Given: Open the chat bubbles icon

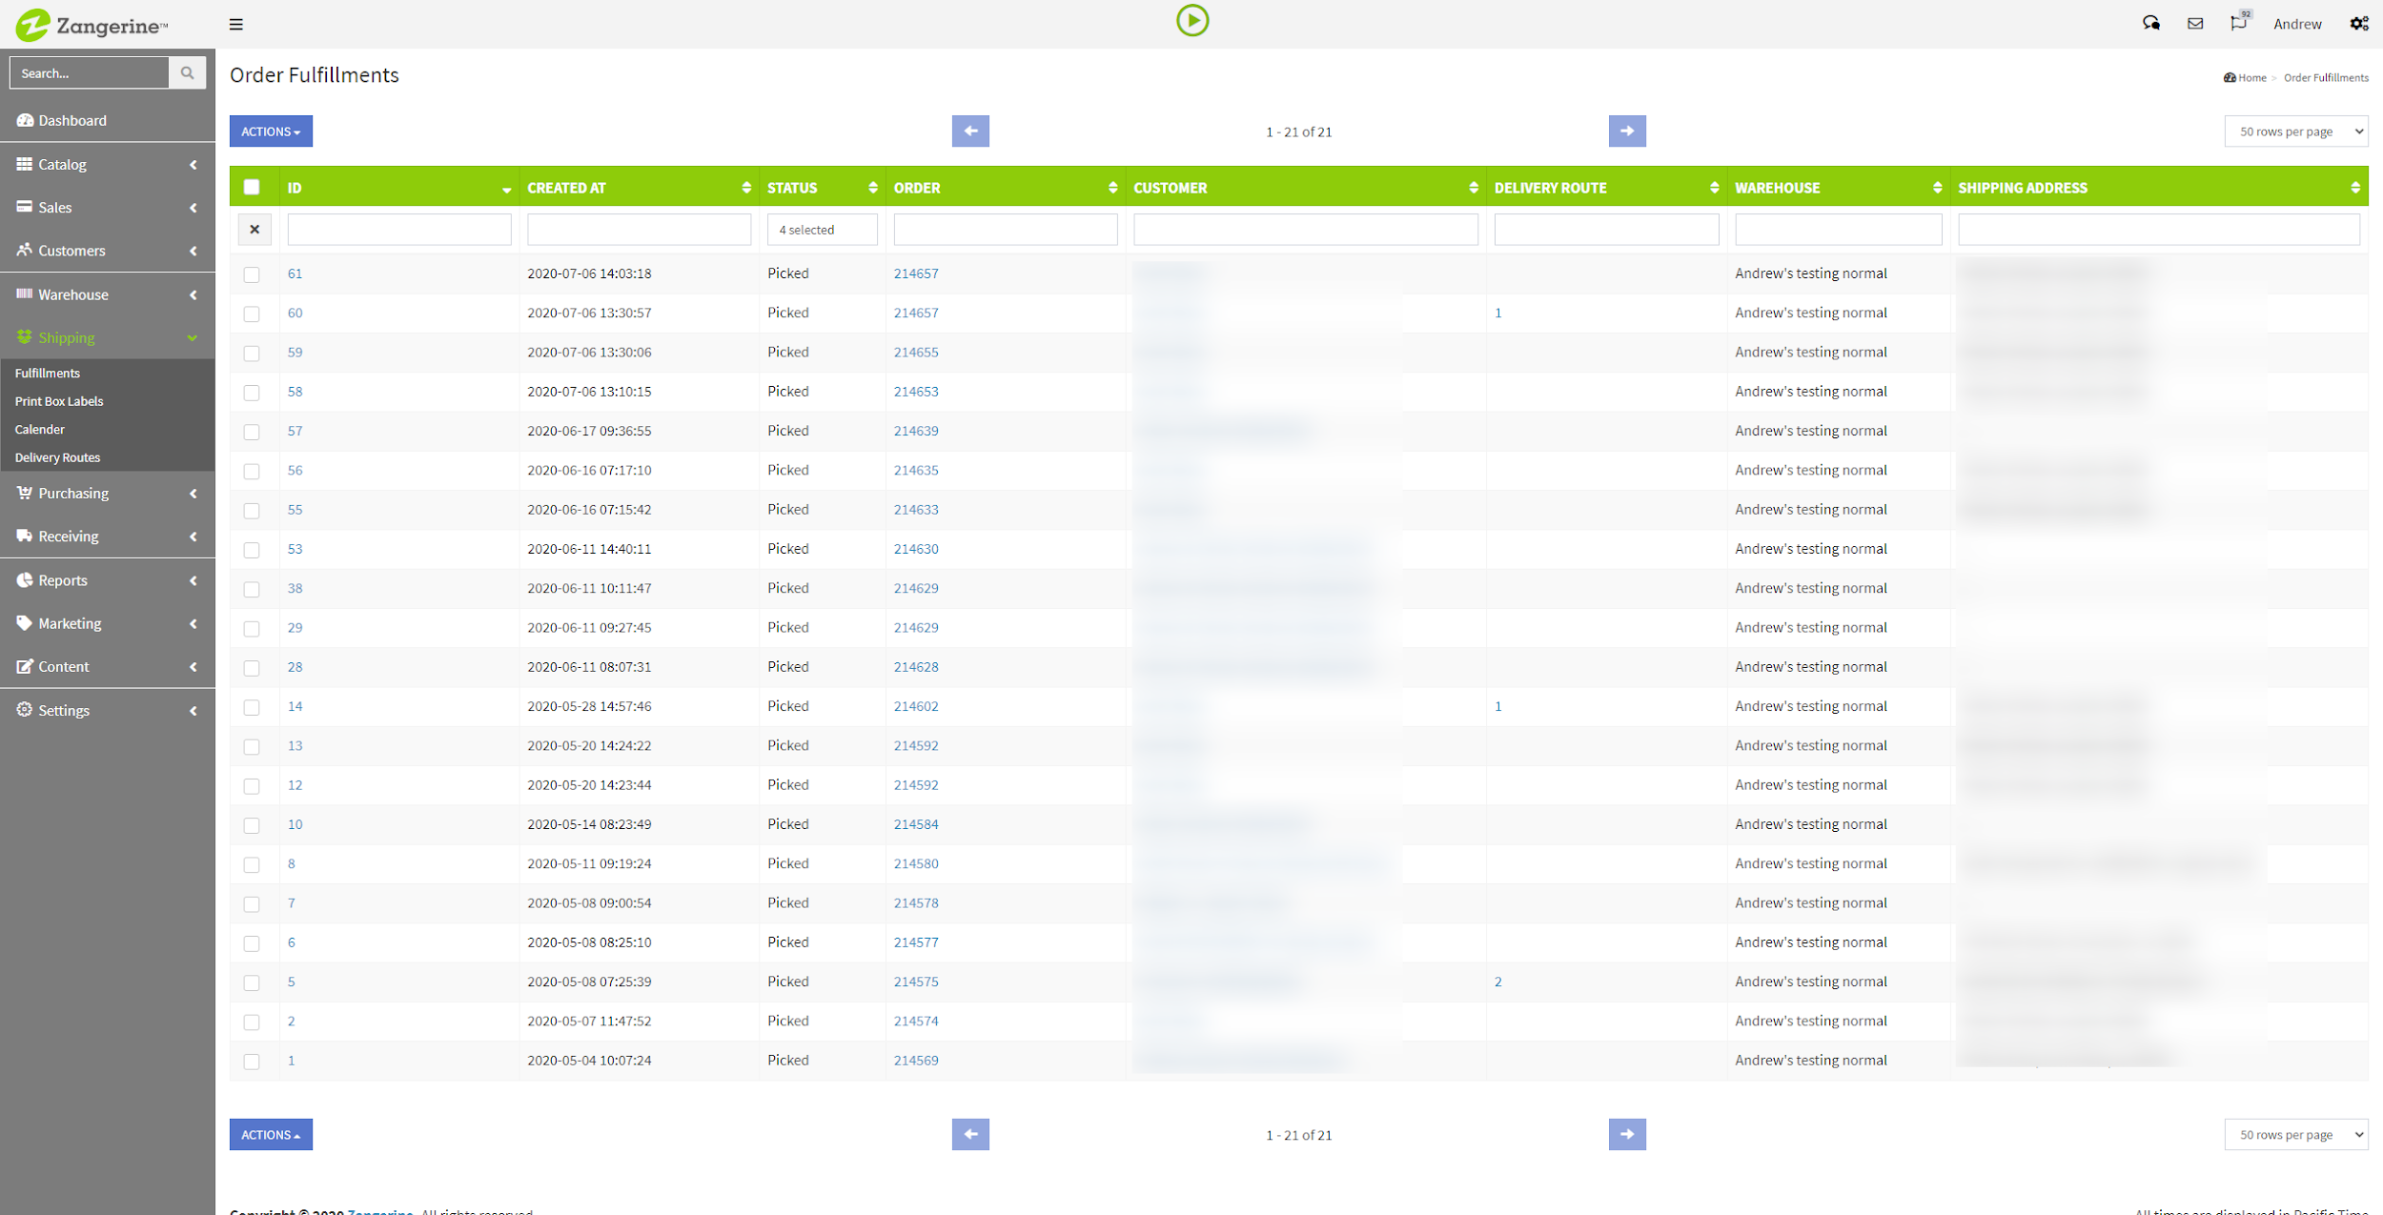Looking at the screenshot, I should click(x=2151, y=24).
